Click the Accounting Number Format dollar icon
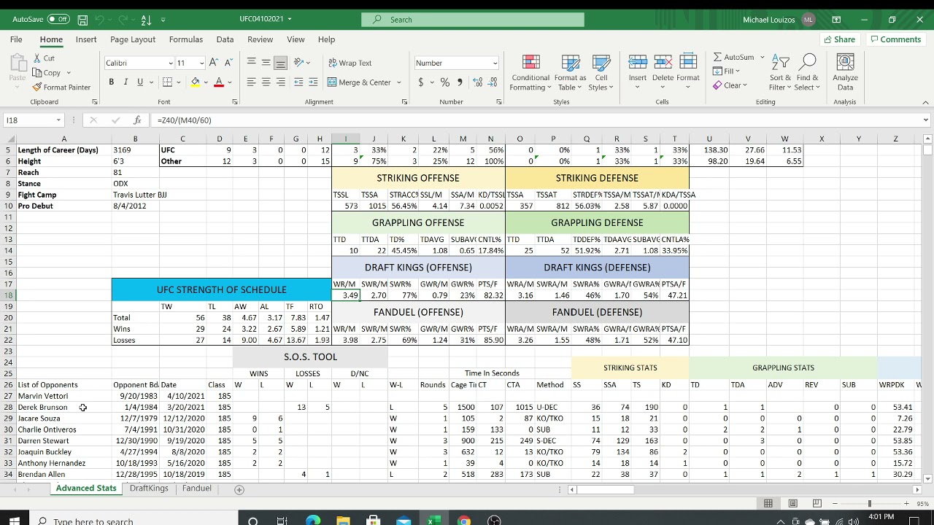Viewport: 934px width, 525px height. coord(421,82)
